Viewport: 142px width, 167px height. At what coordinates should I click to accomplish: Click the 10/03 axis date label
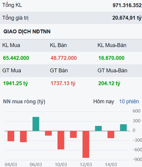(x=61, y=165)
